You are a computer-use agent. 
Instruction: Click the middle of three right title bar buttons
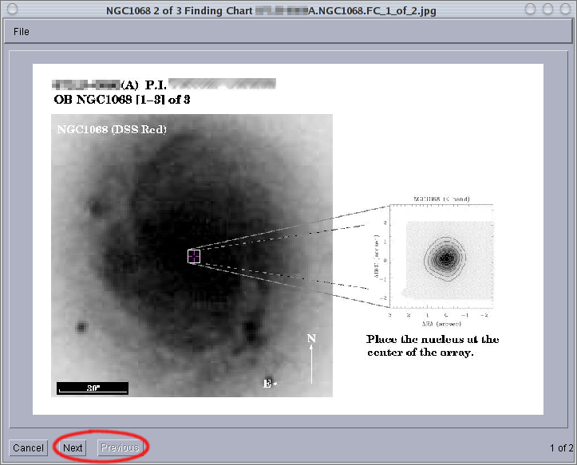(547, 10)
